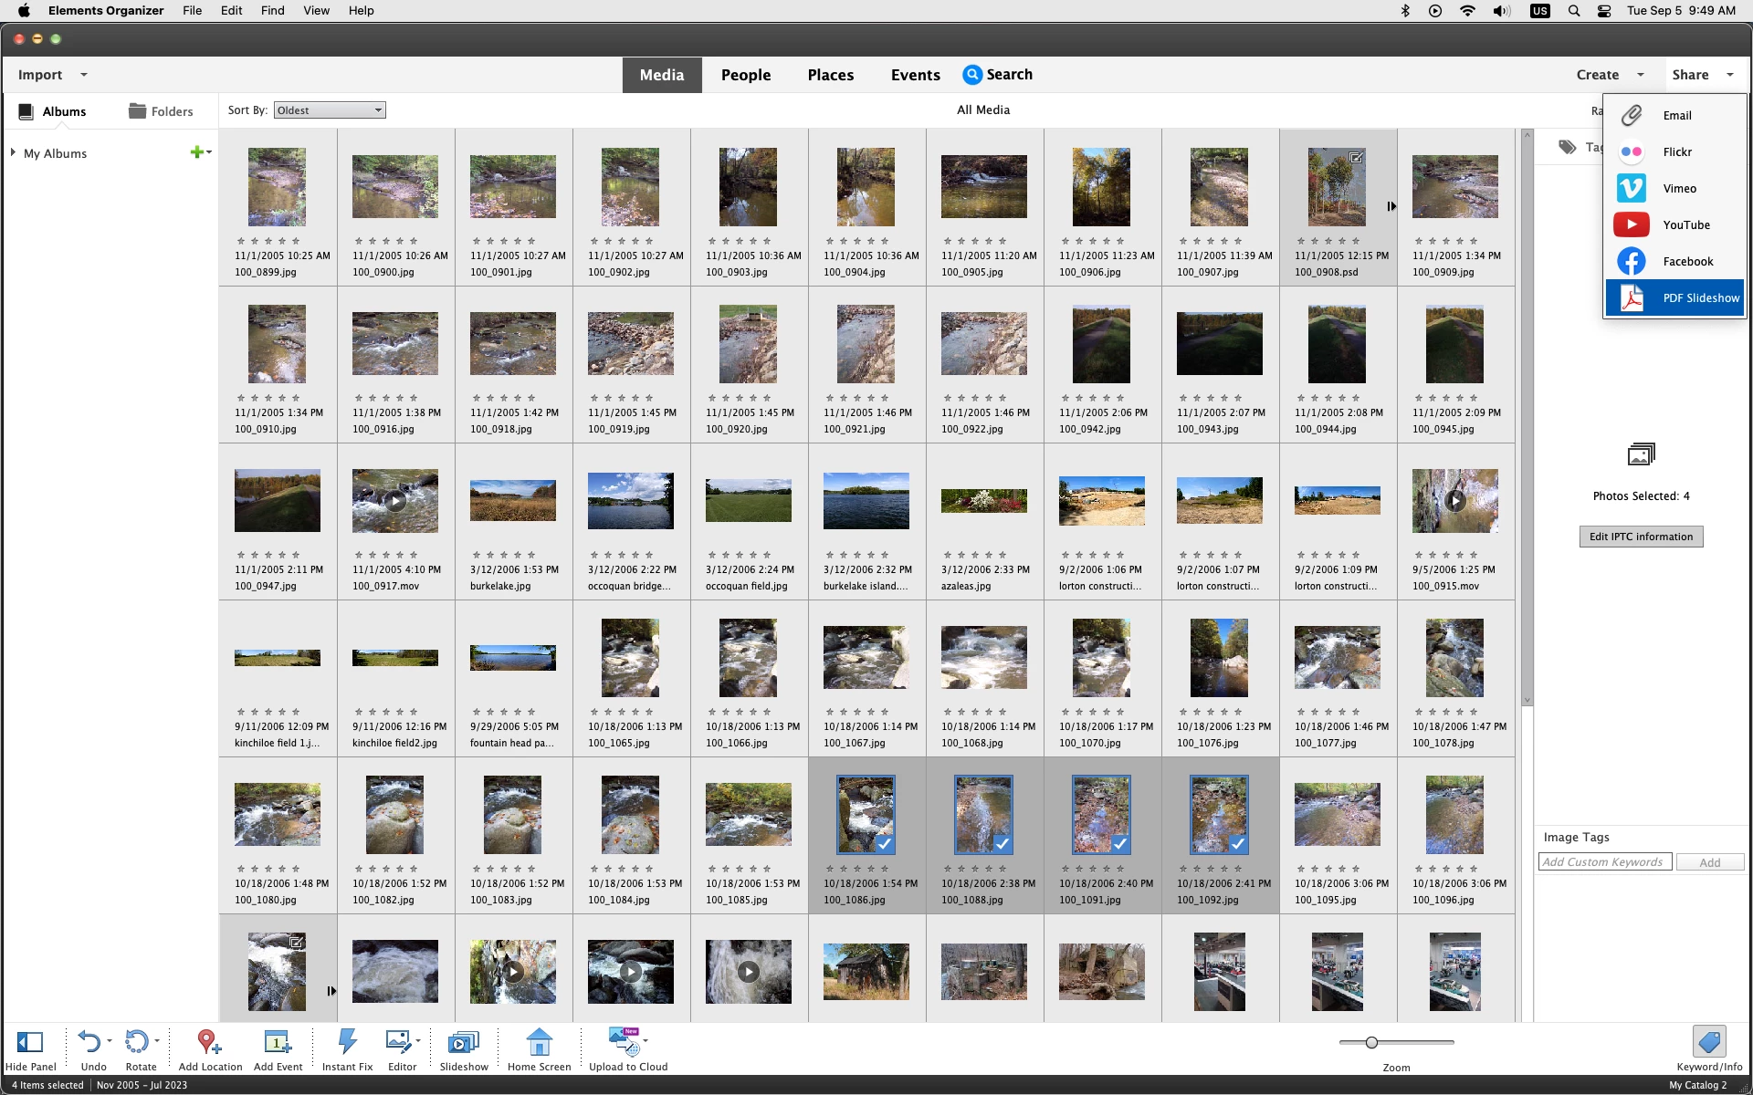Viewport: 1753px width, 1095px height.
Task: Open the Find menu
Action: 272,10
